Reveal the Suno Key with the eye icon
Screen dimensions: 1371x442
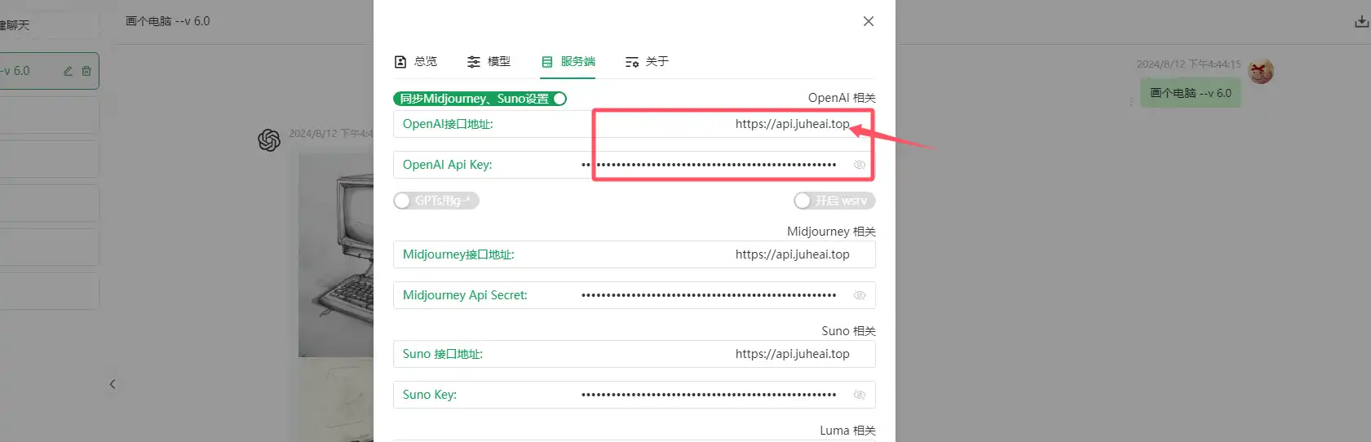(859, 395)
